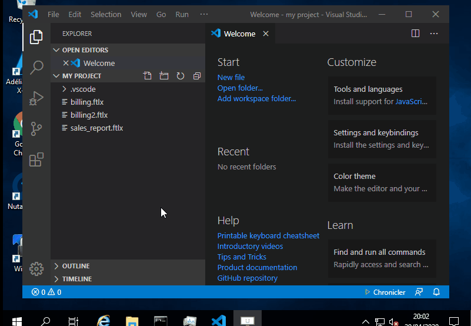The width and height of the screenshot is (471, 326).
Task: Open notifications bell in status bar
Action: [436, 292]
